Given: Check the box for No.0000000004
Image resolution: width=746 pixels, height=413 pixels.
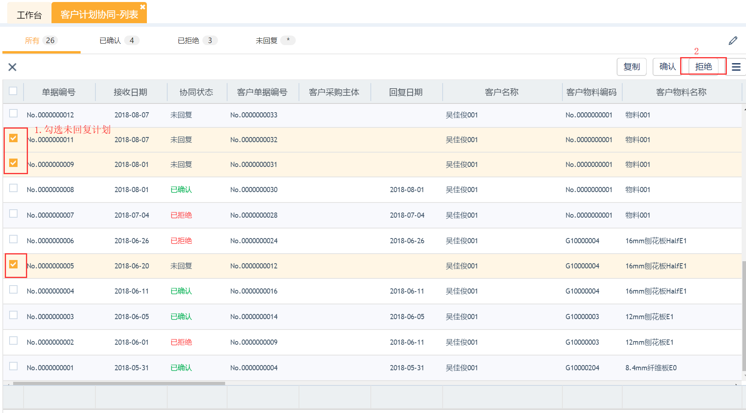Looking at the screenshot, I should (13, 290).
